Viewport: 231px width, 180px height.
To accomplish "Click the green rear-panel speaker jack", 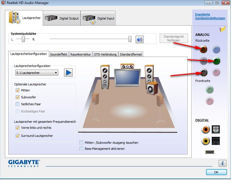I will (216, 61).
